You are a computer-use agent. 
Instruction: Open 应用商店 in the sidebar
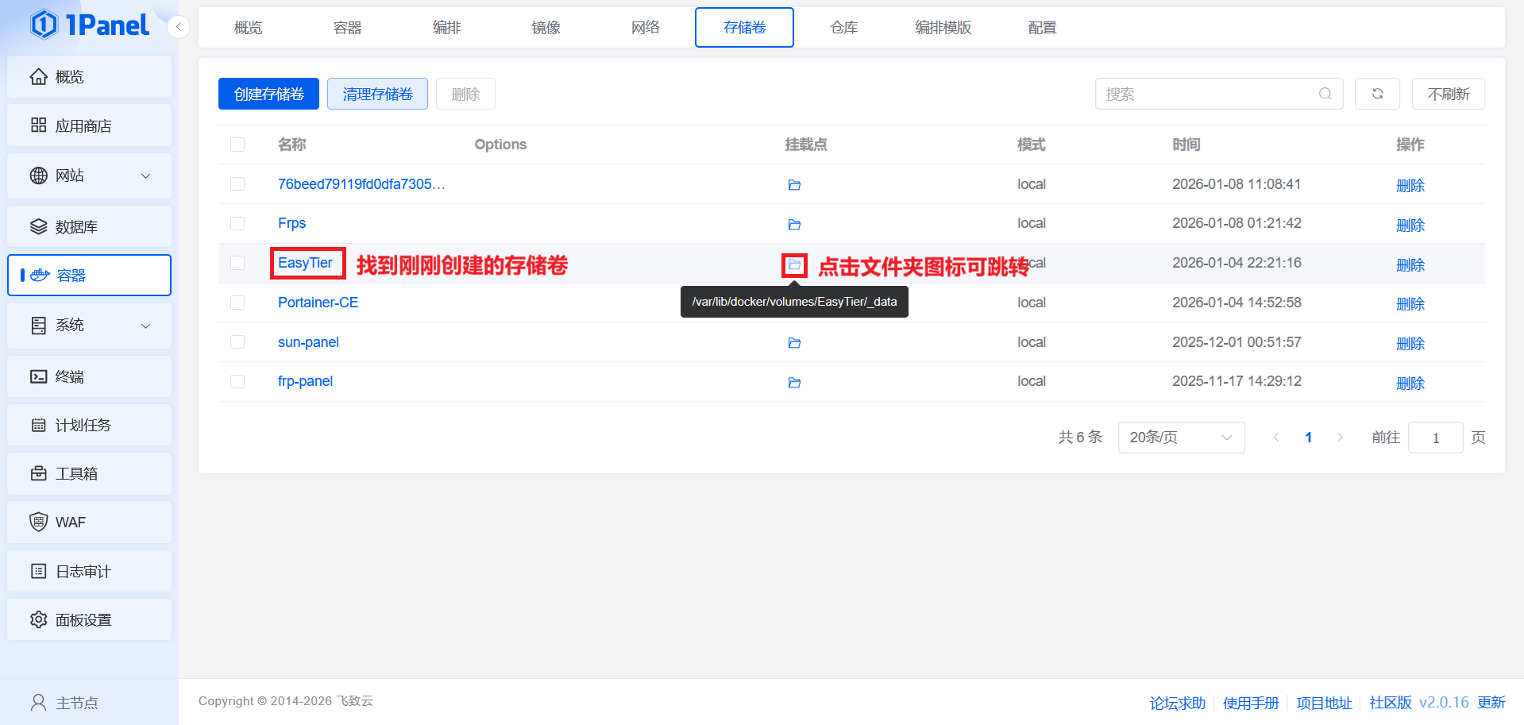pos(89,125)
